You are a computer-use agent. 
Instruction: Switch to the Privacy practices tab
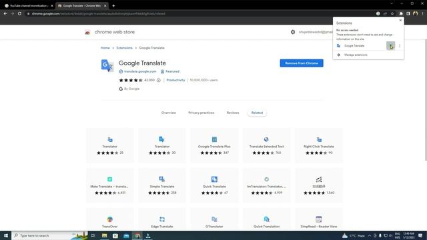pyautogui.click(x=201, y=113)
